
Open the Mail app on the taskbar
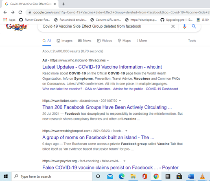(x=110, y=177)
